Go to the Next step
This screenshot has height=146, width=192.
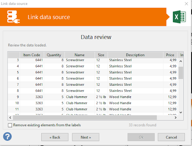point(85,137)
